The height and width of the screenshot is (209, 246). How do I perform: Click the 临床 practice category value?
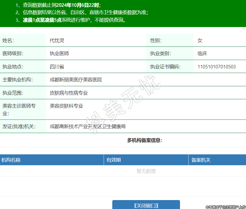(x=202, y=54)
